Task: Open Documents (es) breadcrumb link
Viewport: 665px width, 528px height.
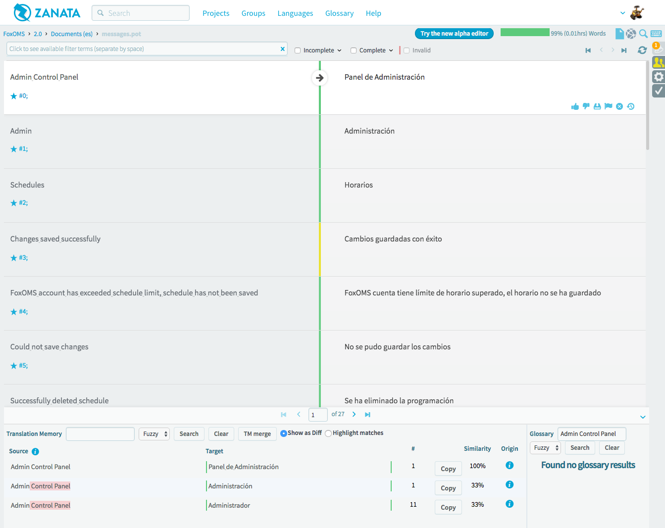Action: click(x=72, y=34)
